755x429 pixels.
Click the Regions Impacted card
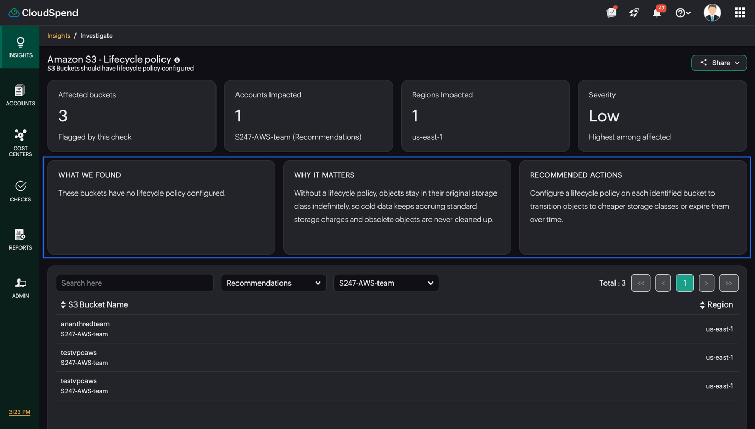point(486,116)
